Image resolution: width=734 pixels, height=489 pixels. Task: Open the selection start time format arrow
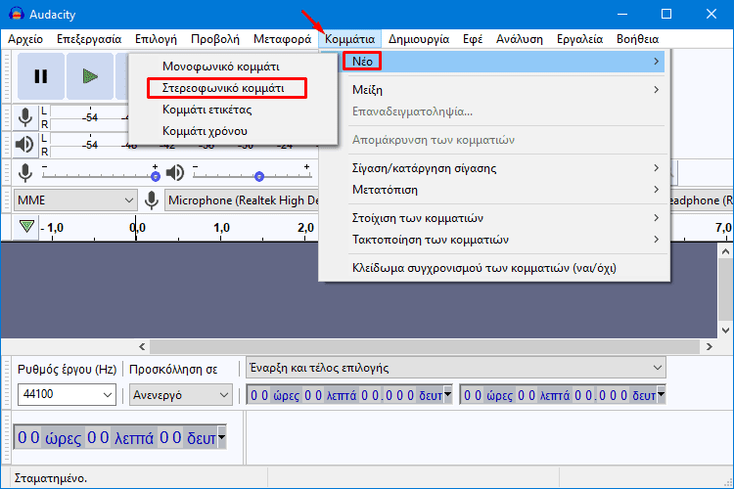[448, 394]
